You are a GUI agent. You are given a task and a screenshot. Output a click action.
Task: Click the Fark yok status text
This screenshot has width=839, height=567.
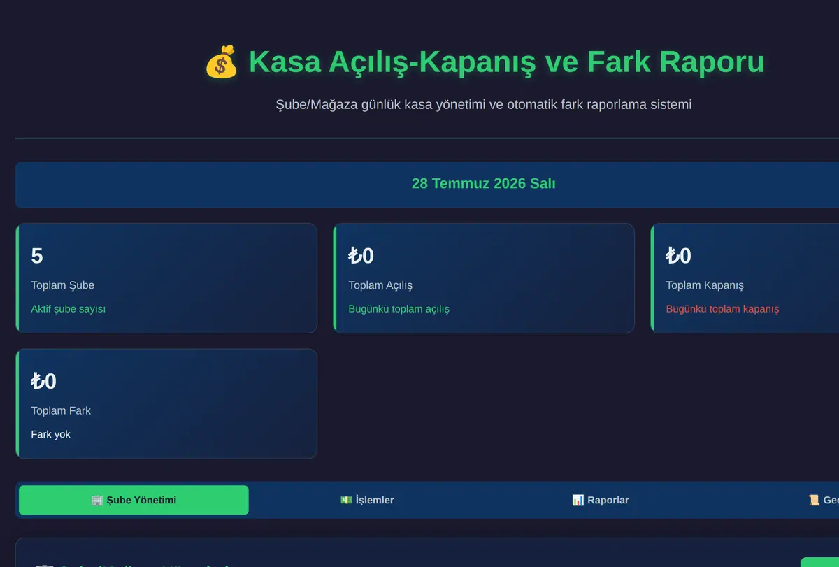51,435
